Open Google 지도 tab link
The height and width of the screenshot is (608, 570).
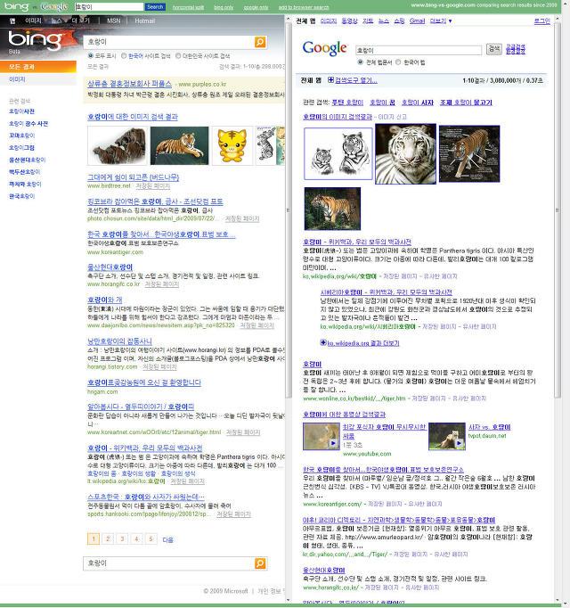click(368, 21)
